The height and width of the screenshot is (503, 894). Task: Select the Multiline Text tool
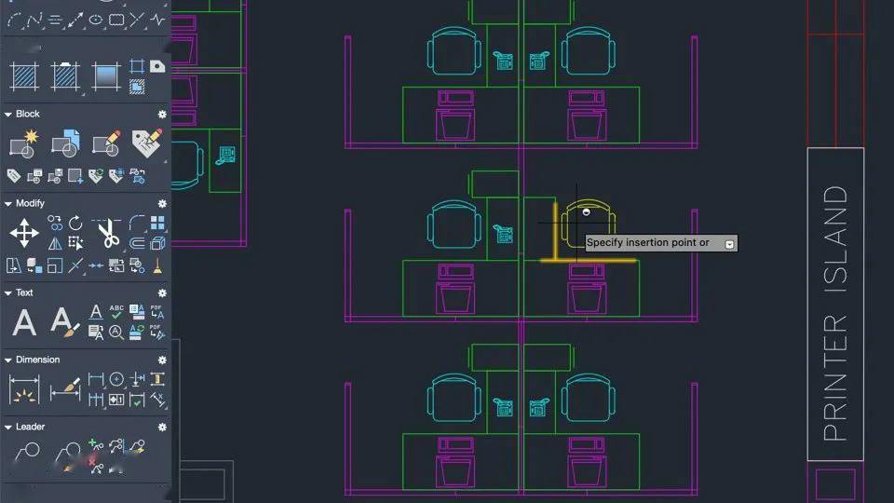click(24, 322)
